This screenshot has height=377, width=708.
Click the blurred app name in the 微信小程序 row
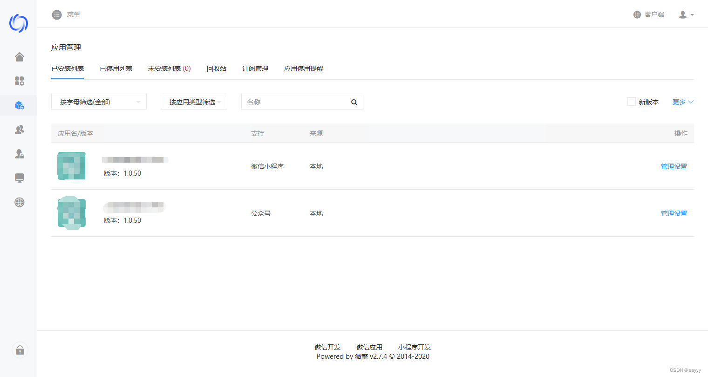(x=135, y=160)
